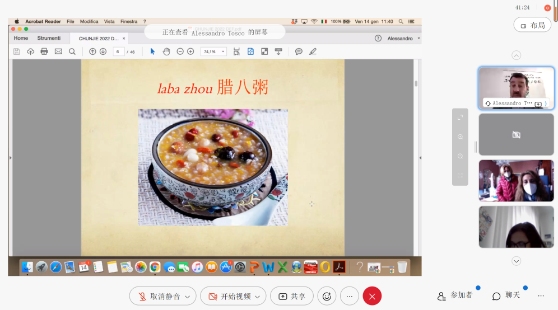Toggle start video button 开始视频

(230, 296)
